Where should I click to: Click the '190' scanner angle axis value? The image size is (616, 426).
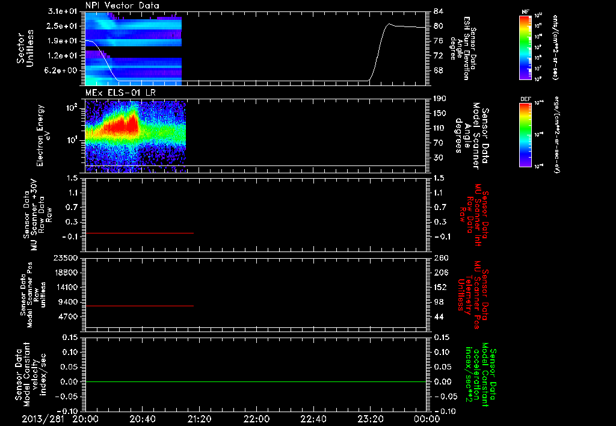tap(440, 98)
